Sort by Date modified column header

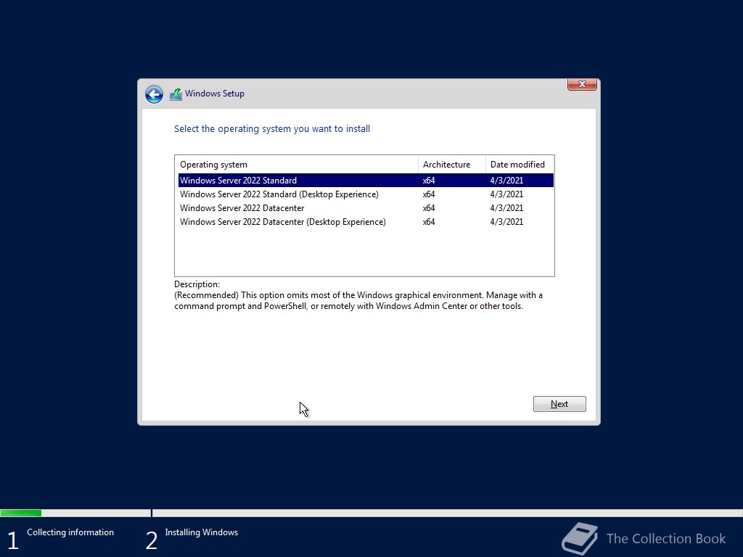(x=520, y=165)
